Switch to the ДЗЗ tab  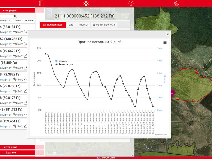[71, 25]
